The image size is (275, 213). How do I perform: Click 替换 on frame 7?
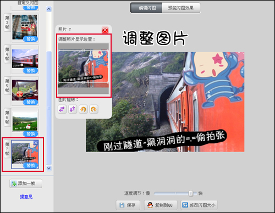31,165
